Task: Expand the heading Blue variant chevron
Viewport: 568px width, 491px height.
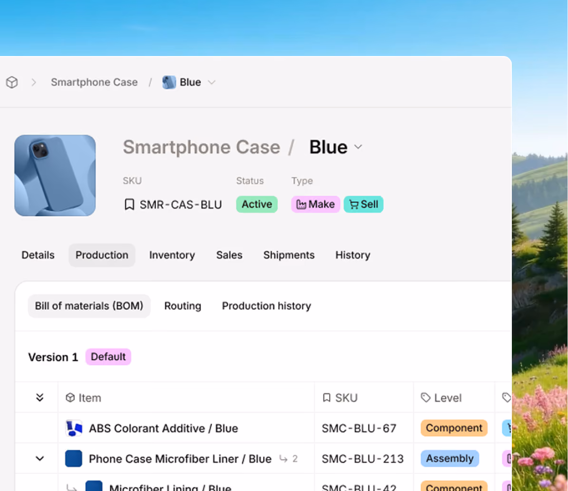Action: [358, 147]
